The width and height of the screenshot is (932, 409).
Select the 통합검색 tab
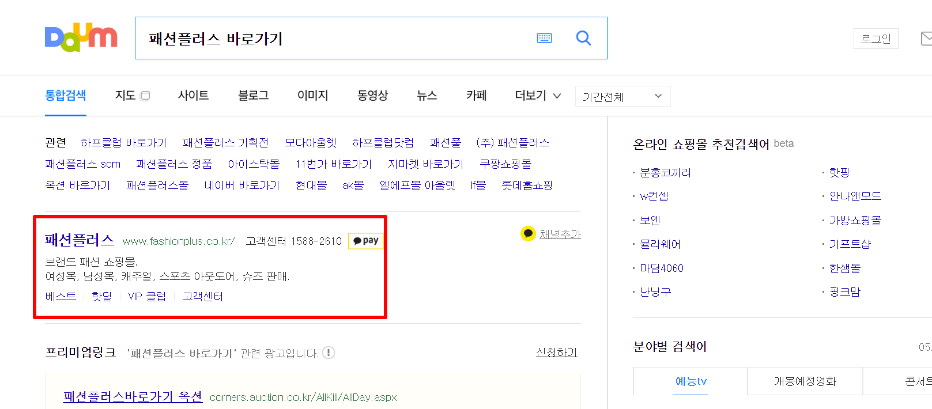(66, 96)
